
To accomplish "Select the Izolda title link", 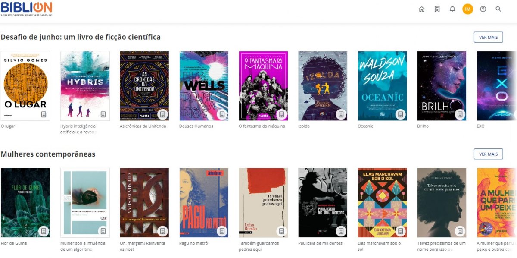I will pyautogui.click(x=304, y=126).
